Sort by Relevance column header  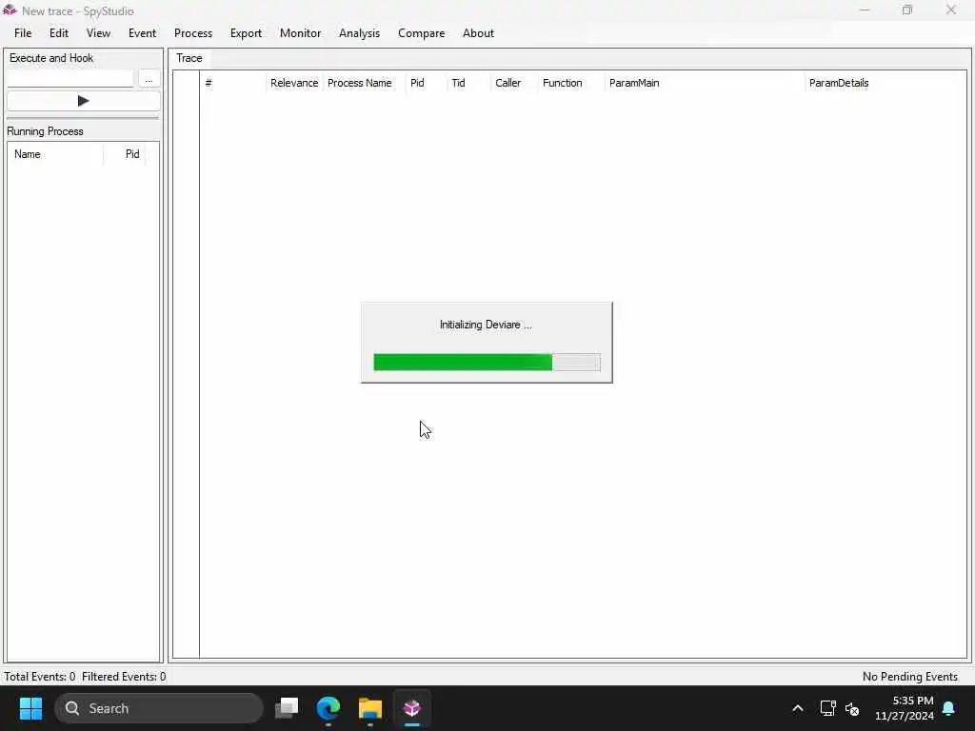click(294, 83)
